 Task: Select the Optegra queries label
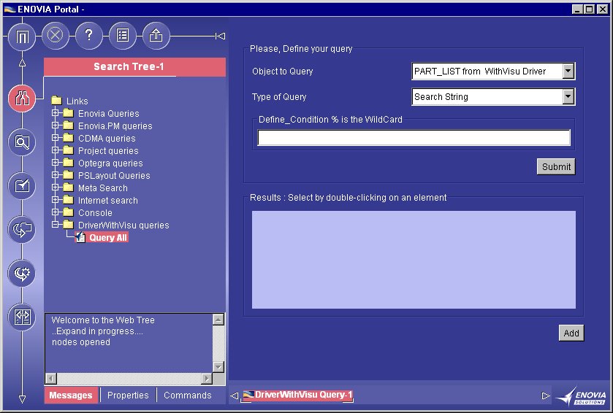(110, 163)
